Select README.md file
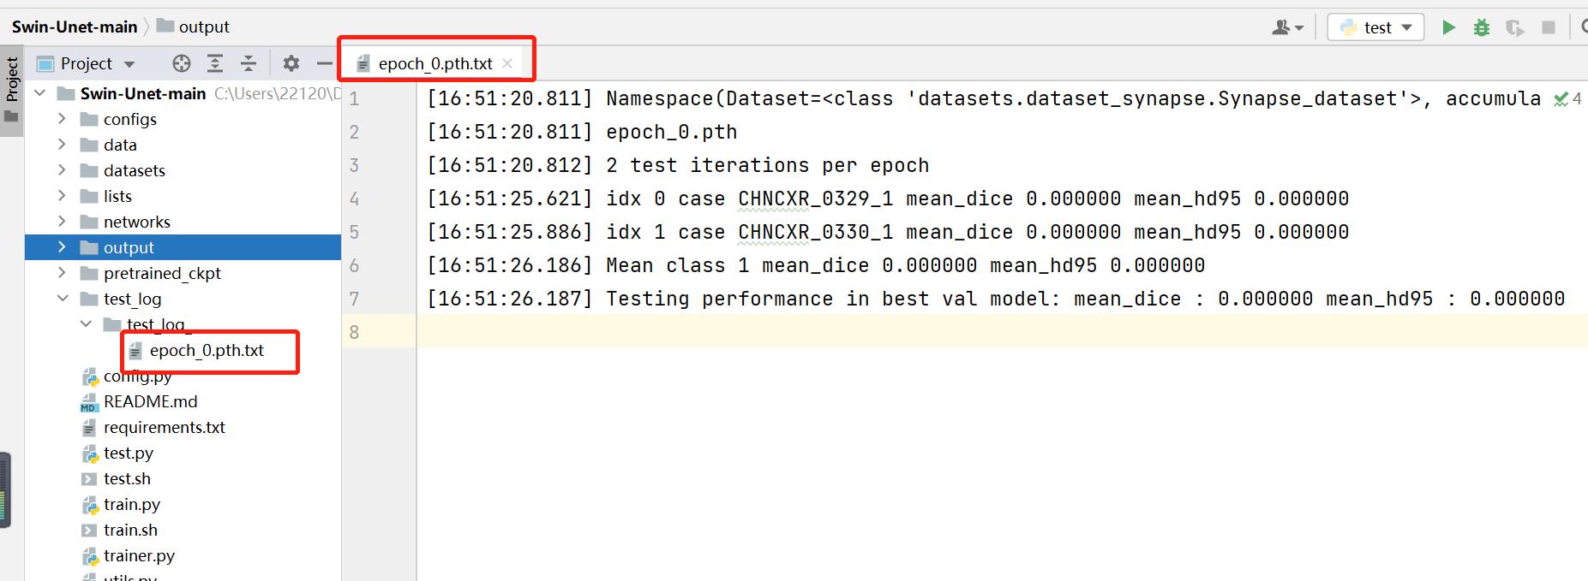Viewport: 1588px width, 581px height. tap(150, 401)
